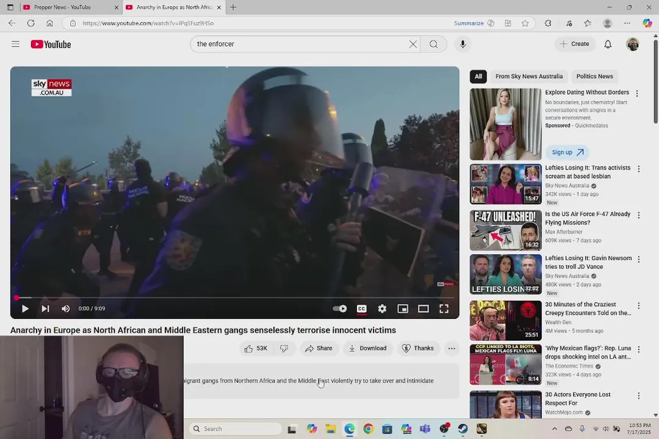The width and height of the screenshot is (659, 439).
Task: Select From Sky News Australia chip
Action: pos(528,76)
